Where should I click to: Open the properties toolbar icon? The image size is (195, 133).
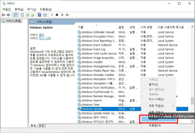point(22,15)
